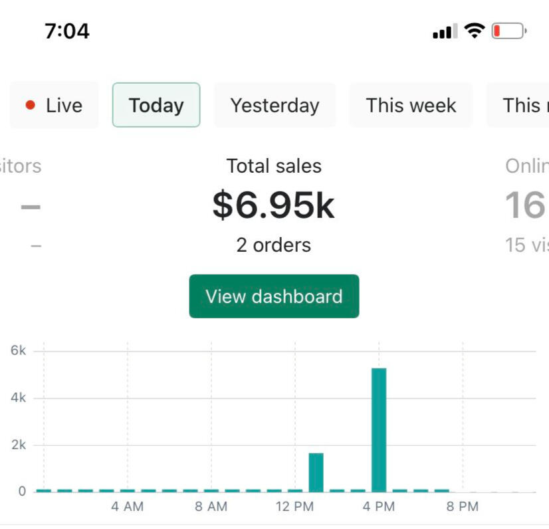Tap the 4 AM axis label

pyautogui.click(x=127, y=507)
